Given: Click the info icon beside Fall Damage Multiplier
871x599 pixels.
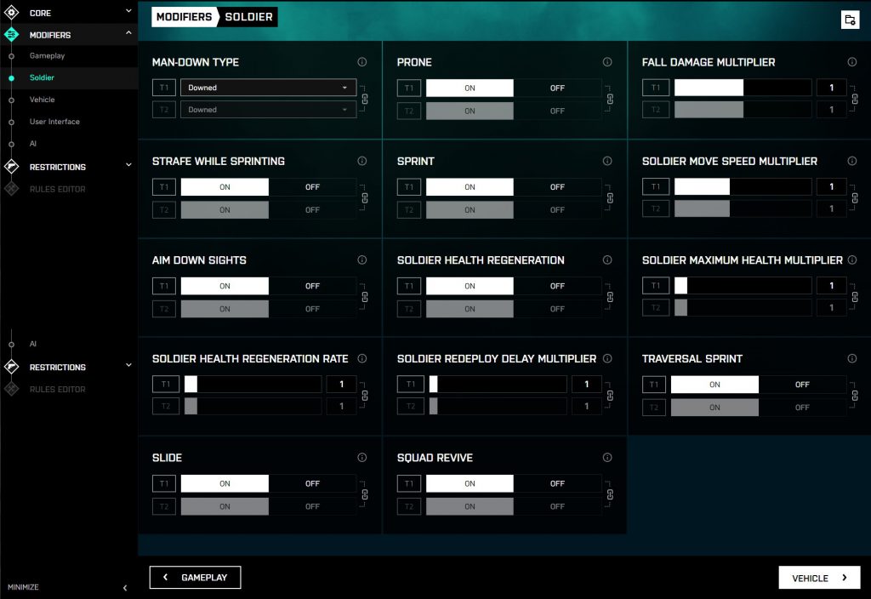Looking at the screenshot, I should tap(852, 62).
